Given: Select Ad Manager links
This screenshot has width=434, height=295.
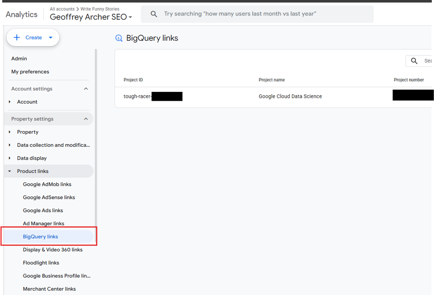Looking at the screenshot, I should tap(44, 223).
